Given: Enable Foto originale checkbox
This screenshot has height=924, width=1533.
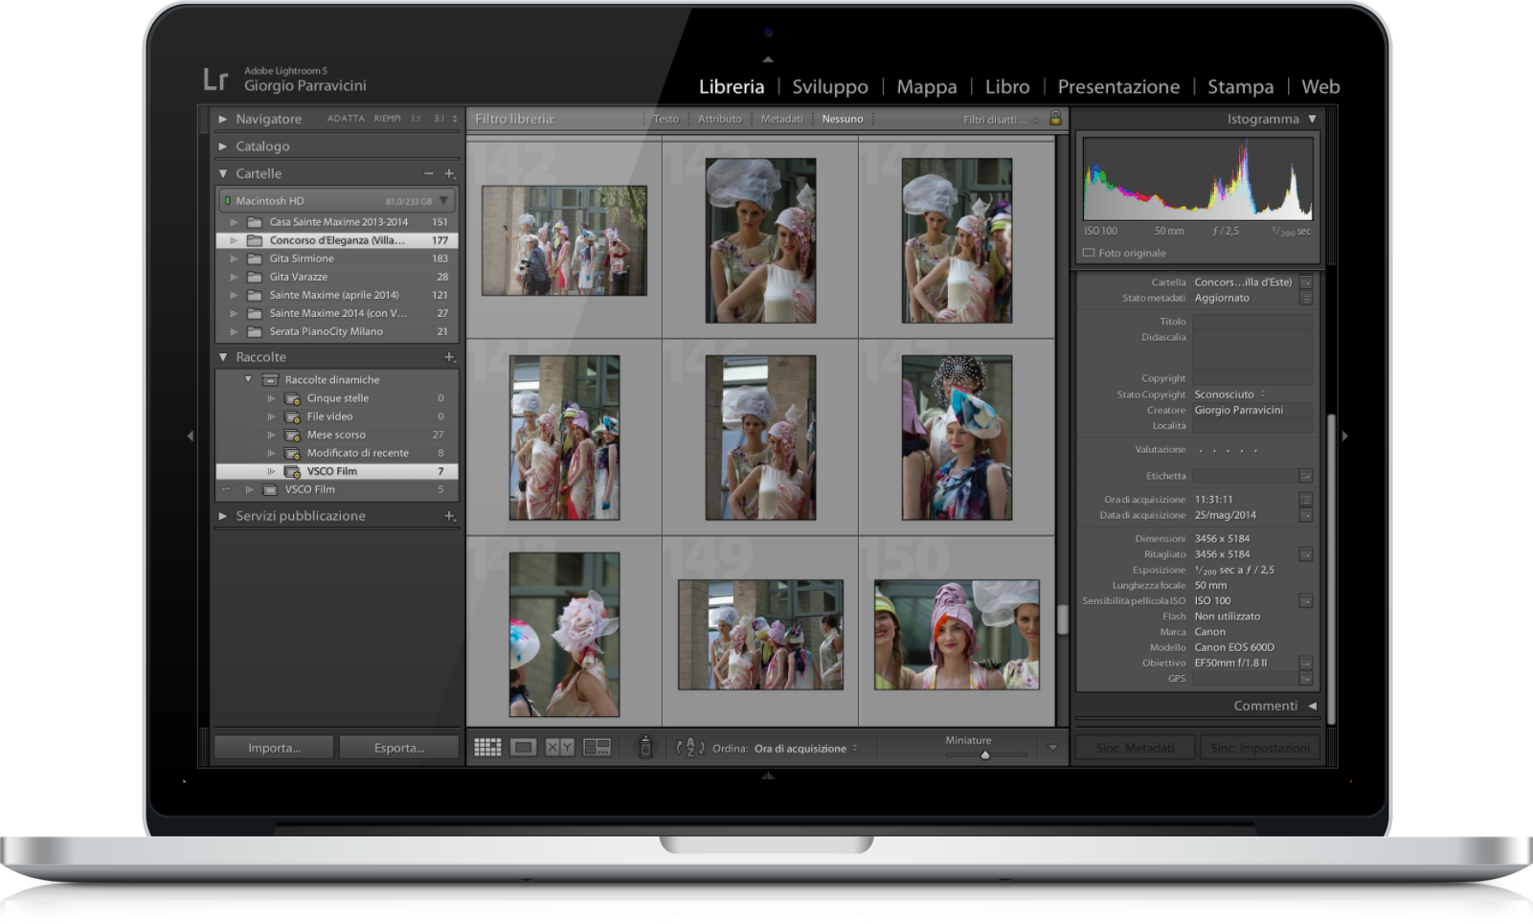Looking at the screenshot, I should click(x=1089, y=253).
